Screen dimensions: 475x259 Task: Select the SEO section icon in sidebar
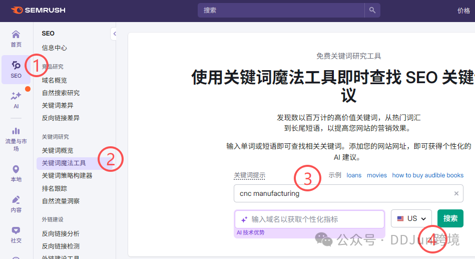(x=16, y=70)
